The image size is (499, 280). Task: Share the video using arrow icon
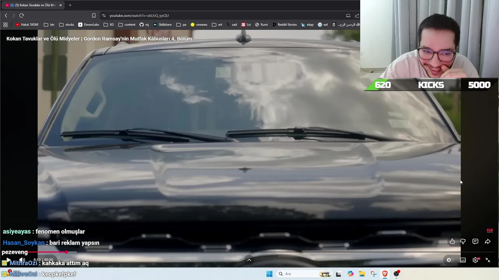(488, 241)
